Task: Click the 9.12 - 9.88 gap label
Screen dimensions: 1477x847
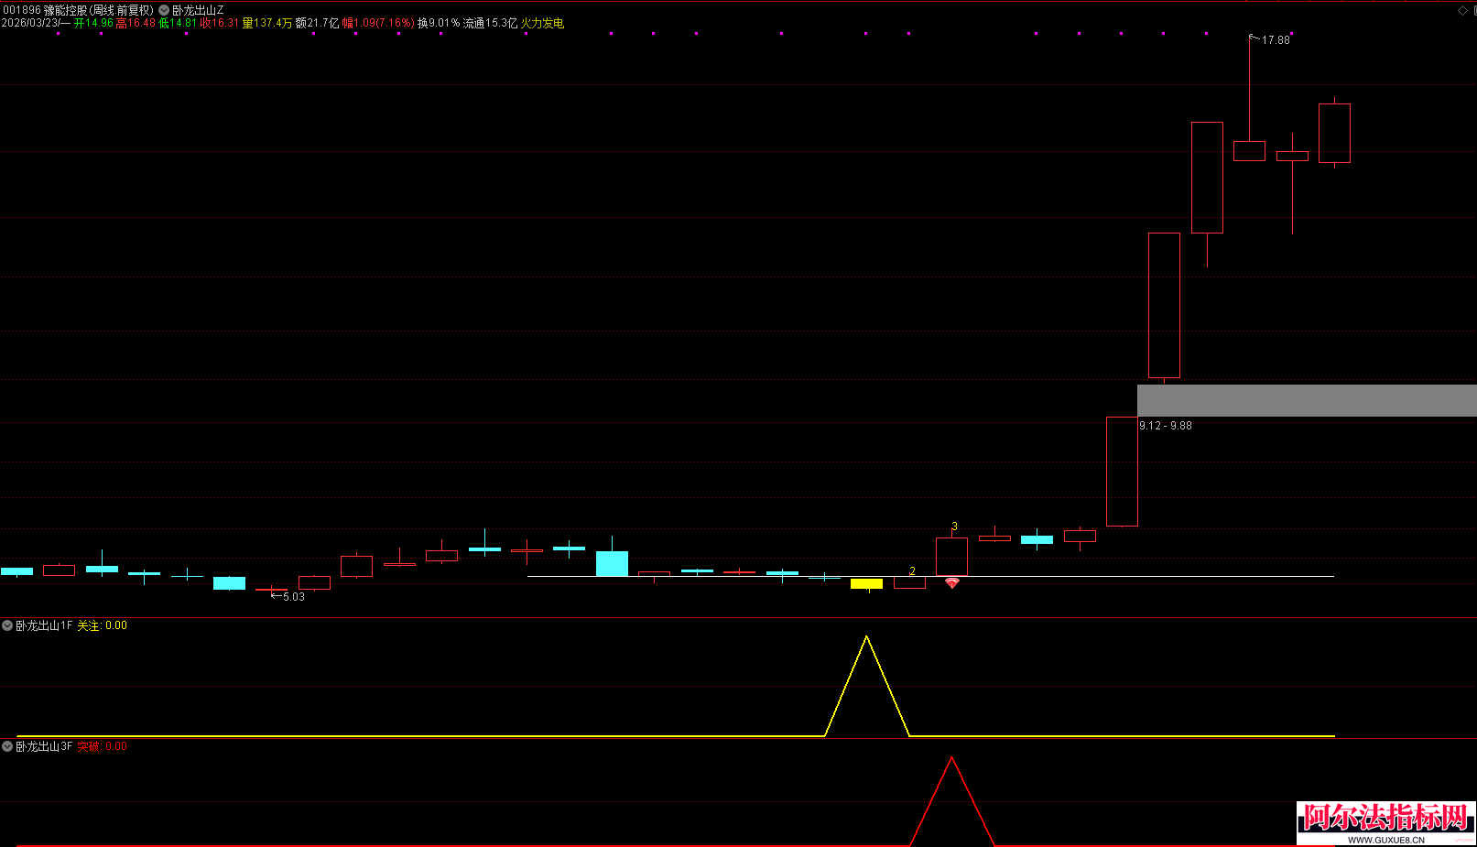Action: click(1166, 426)
